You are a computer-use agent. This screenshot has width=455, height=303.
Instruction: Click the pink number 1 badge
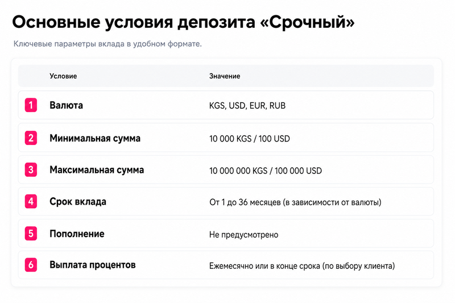pyautogui.click(x=31, y=105)
